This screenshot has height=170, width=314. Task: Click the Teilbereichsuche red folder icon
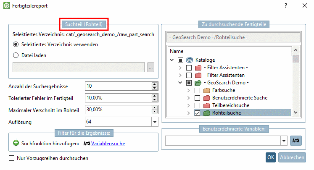click(x=207, y=105)
